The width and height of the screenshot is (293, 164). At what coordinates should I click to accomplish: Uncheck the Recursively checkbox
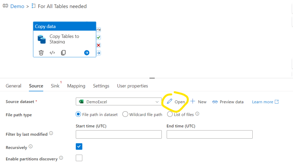pyautogui.click(x=79, y=147)
